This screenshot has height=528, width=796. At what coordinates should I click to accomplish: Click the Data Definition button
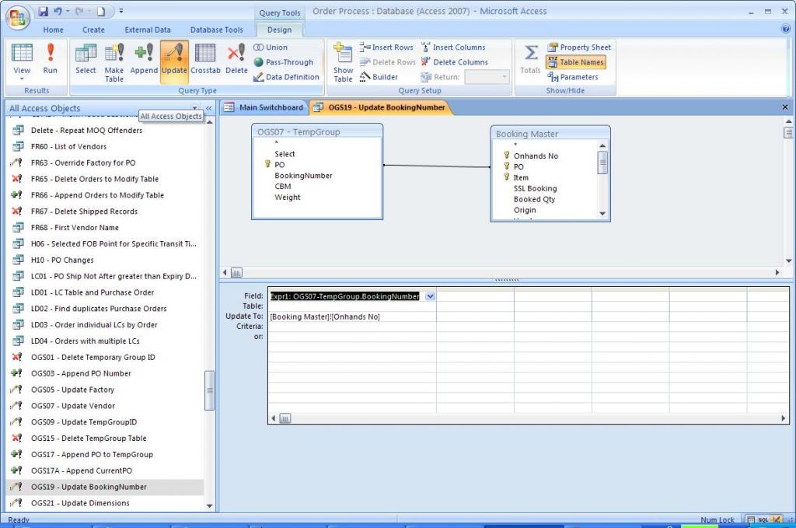[x=286, y=77]
